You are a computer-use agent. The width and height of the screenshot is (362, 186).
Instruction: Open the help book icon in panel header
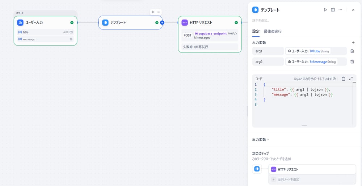(x=333, y=10)
